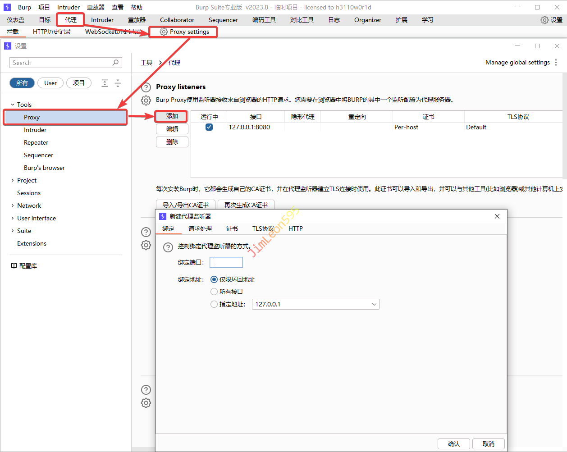Click the expand all icon in settings sidebar
Screen dimensions: 567x452
(105, 83)
